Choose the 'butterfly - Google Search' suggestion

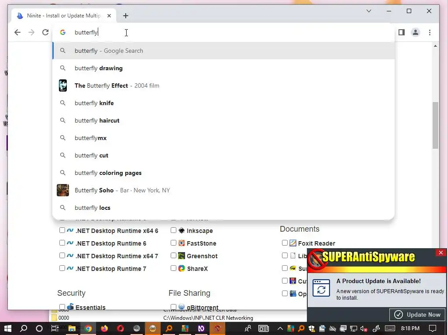click(x=223, y=51)
